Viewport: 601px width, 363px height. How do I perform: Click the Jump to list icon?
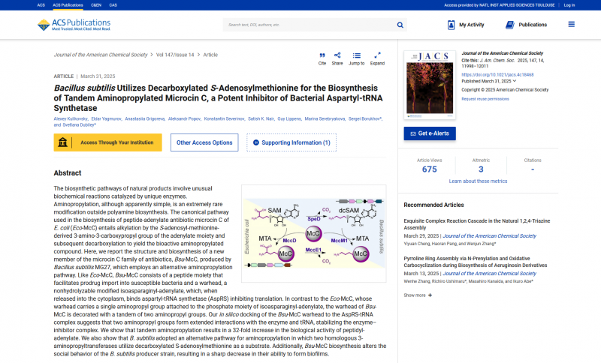tap(356, 55)
